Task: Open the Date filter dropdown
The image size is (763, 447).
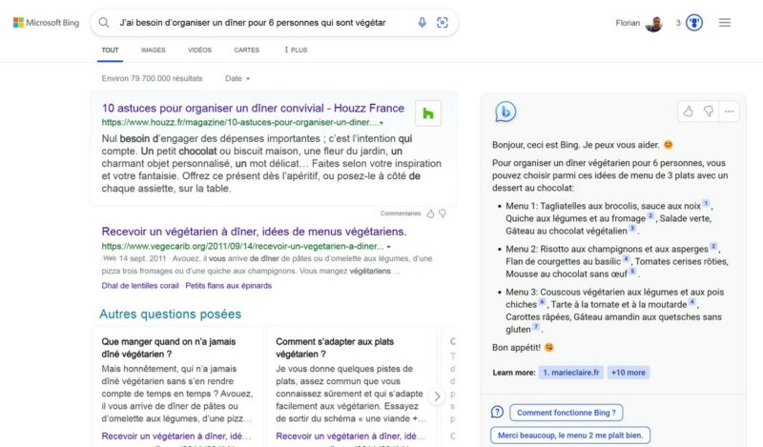Action: 237,78
